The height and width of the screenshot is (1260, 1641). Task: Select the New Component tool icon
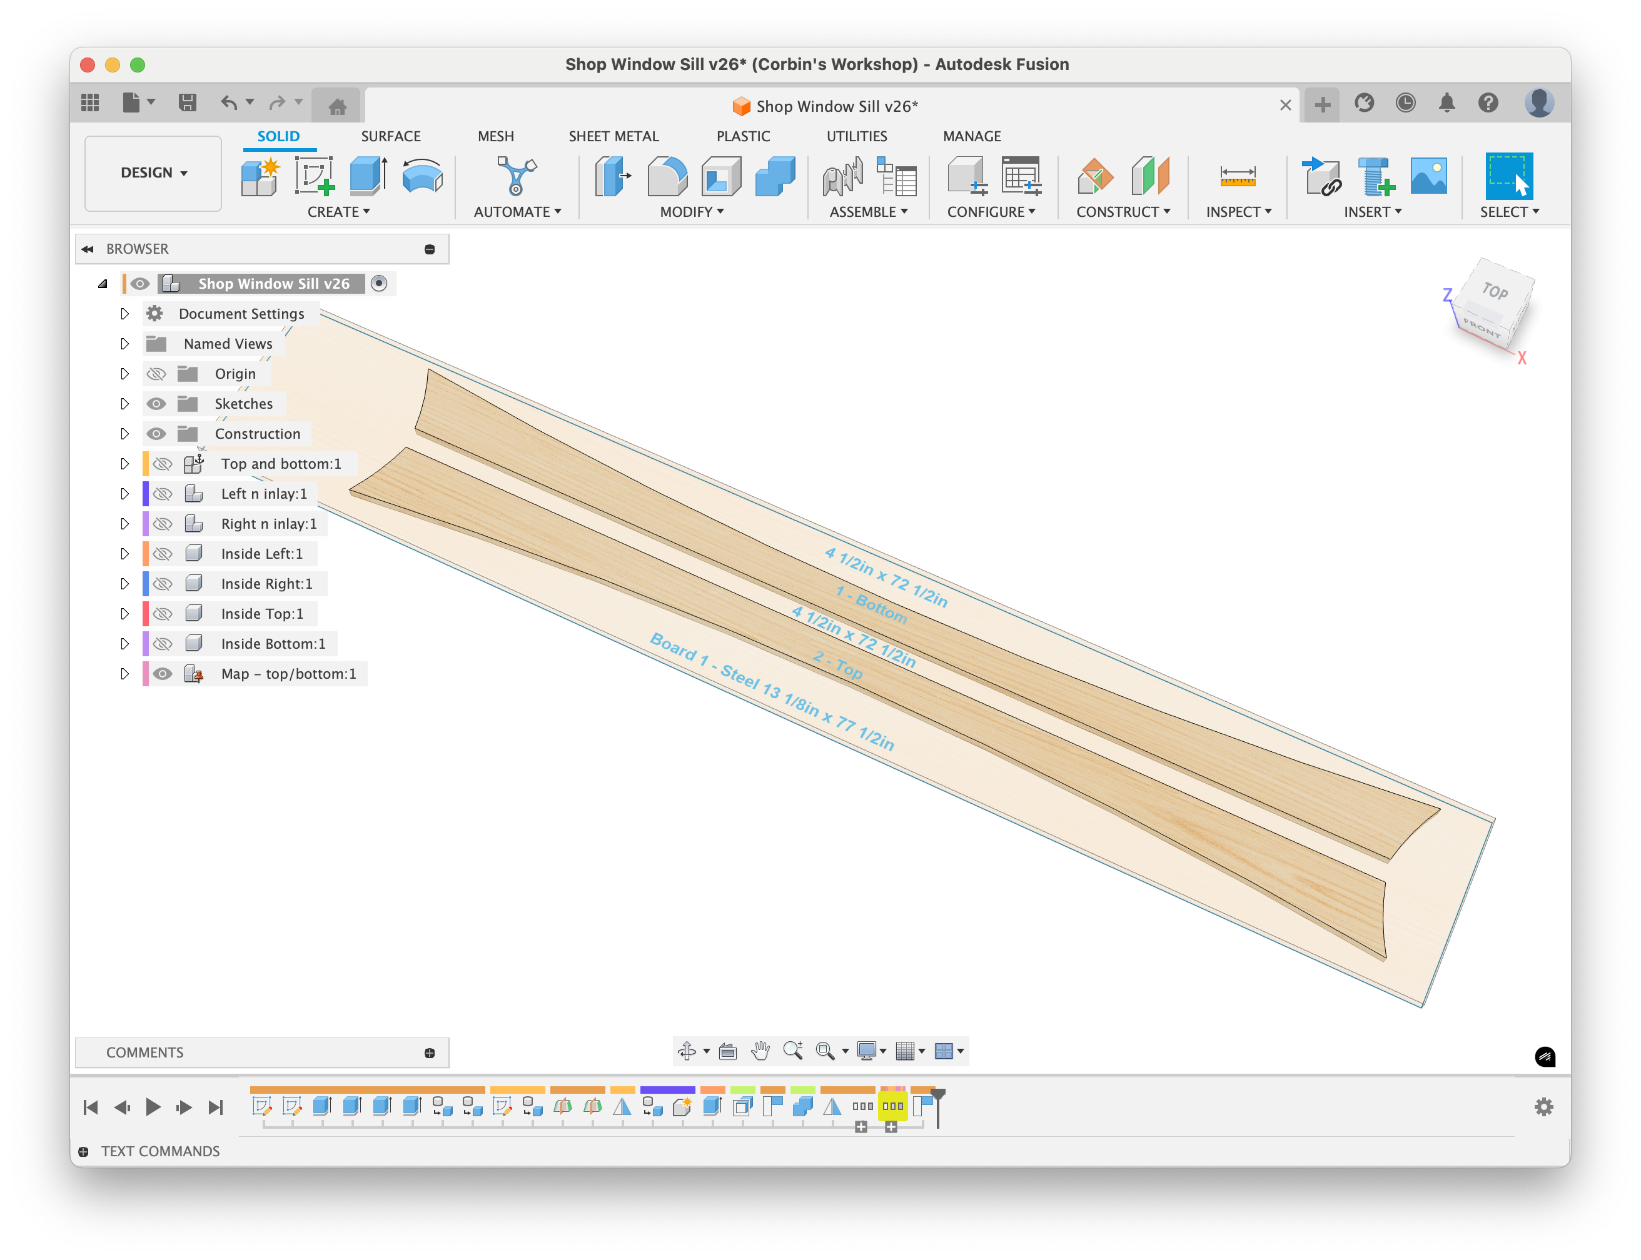[260, 177]
